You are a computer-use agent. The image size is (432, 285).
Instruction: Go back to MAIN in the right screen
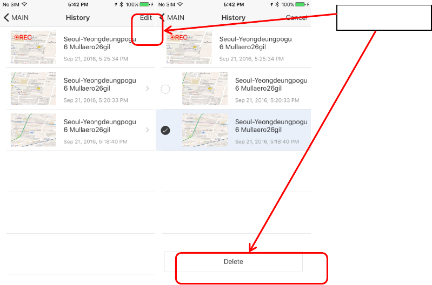[x=172, y=18]
